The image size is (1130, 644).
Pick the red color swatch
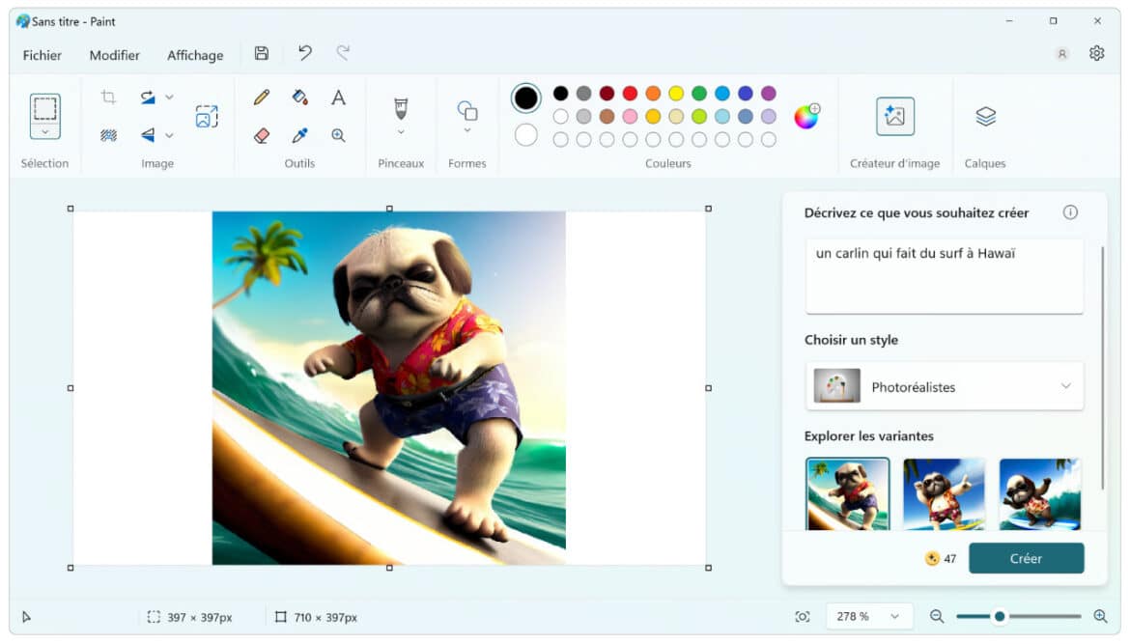630,94
